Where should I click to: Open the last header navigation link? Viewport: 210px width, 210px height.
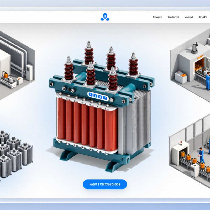pos(203,17)
